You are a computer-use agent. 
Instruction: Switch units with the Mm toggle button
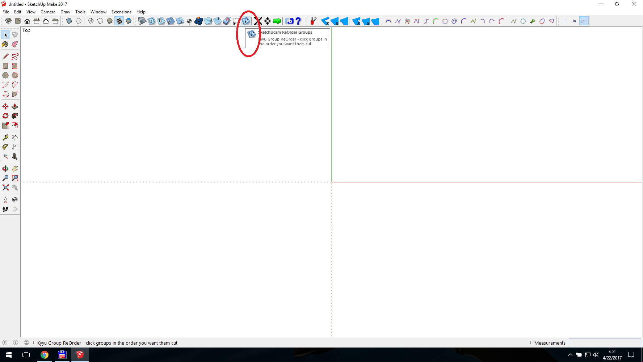[x=584, y=21]
